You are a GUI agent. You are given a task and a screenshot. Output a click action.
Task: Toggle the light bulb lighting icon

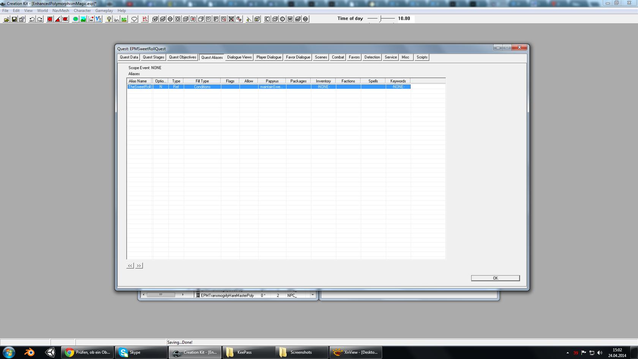tap(109, 19)
